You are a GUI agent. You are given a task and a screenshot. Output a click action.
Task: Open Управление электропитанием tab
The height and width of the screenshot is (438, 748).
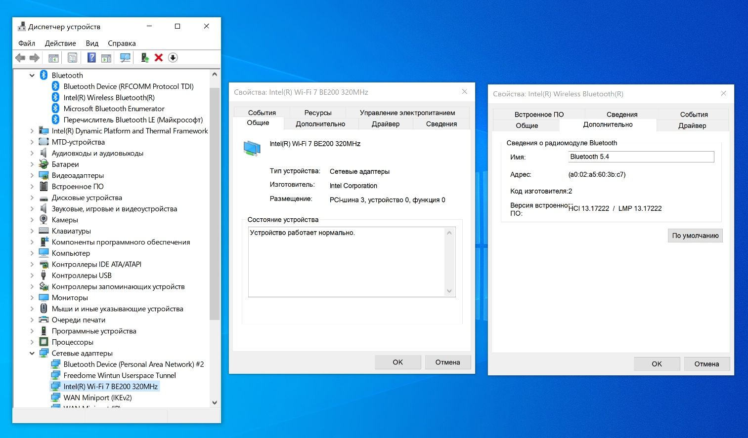pyautogui.click(x=407, y=113)
